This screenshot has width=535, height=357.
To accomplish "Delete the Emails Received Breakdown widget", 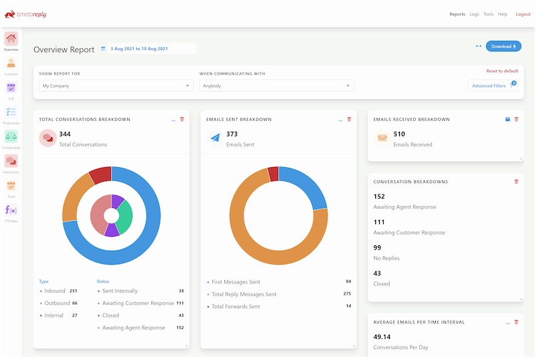I will [x=516, y=120].
